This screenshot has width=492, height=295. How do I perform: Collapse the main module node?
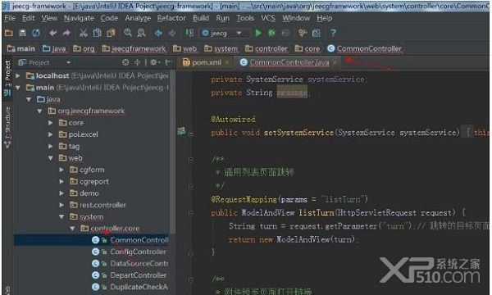(x=18, y=88)
